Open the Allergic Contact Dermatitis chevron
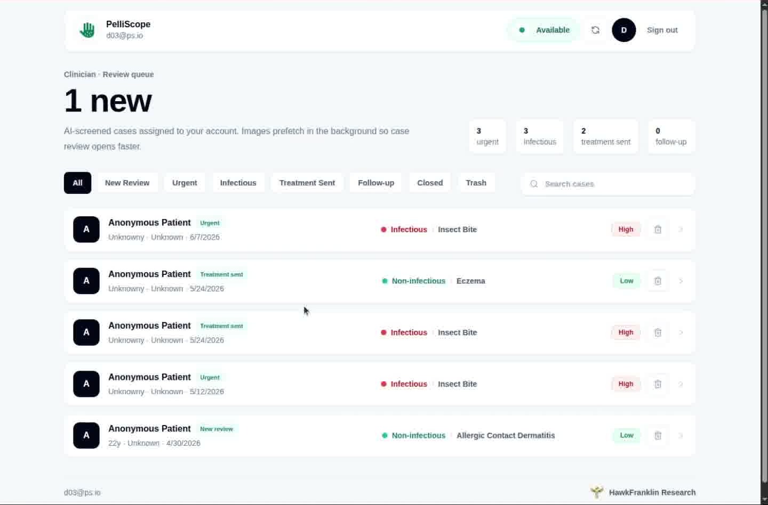Viewport: 768px width, 505px height. (681, 435)
